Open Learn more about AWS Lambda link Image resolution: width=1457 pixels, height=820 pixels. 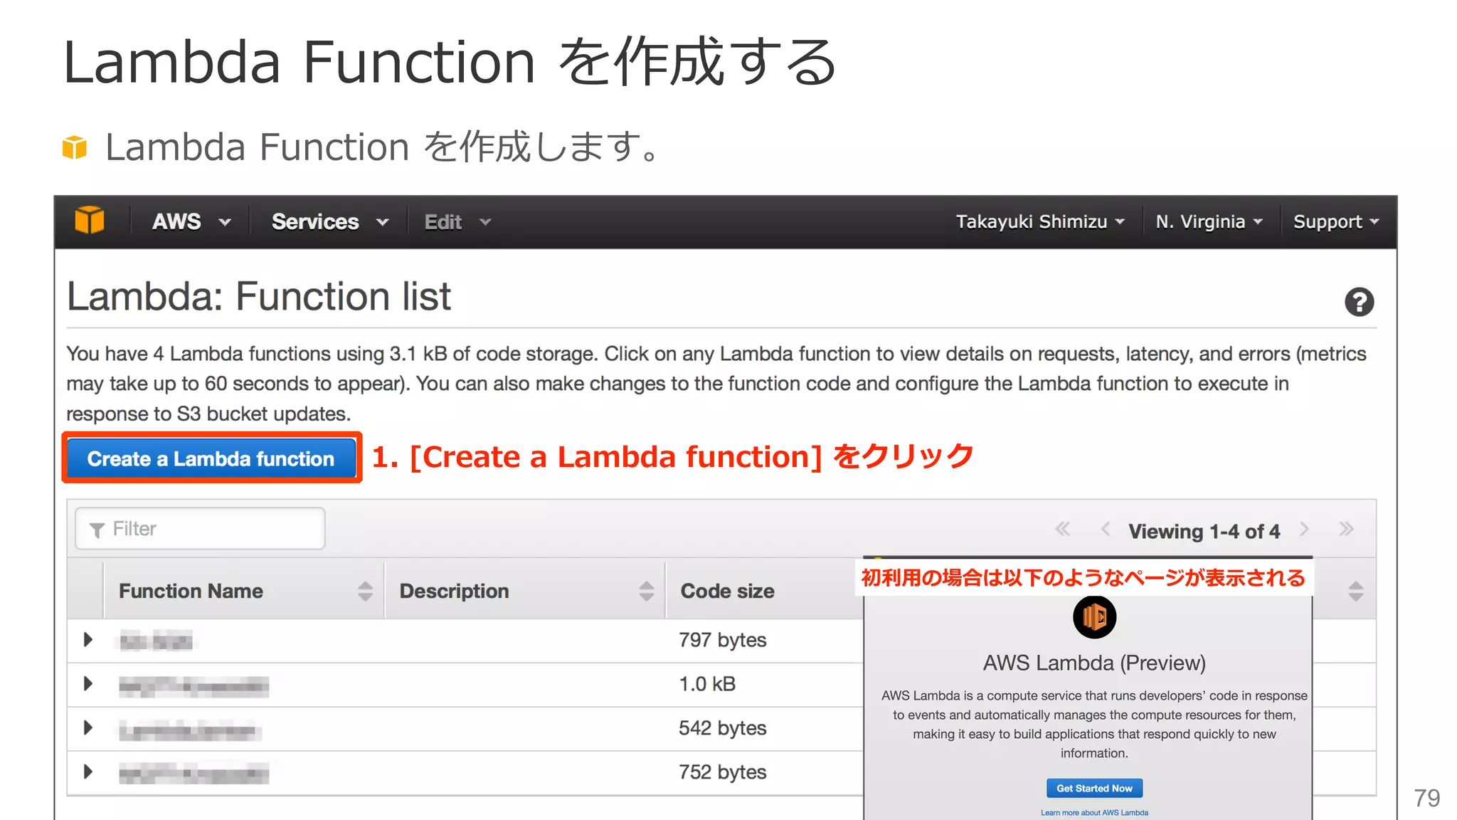point(1094,812)
